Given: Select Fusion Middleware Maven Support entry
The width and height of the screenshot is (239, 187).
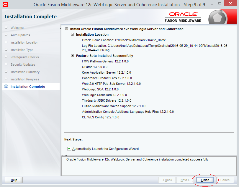Looking at the screenshot, I should tap(114, 106).
